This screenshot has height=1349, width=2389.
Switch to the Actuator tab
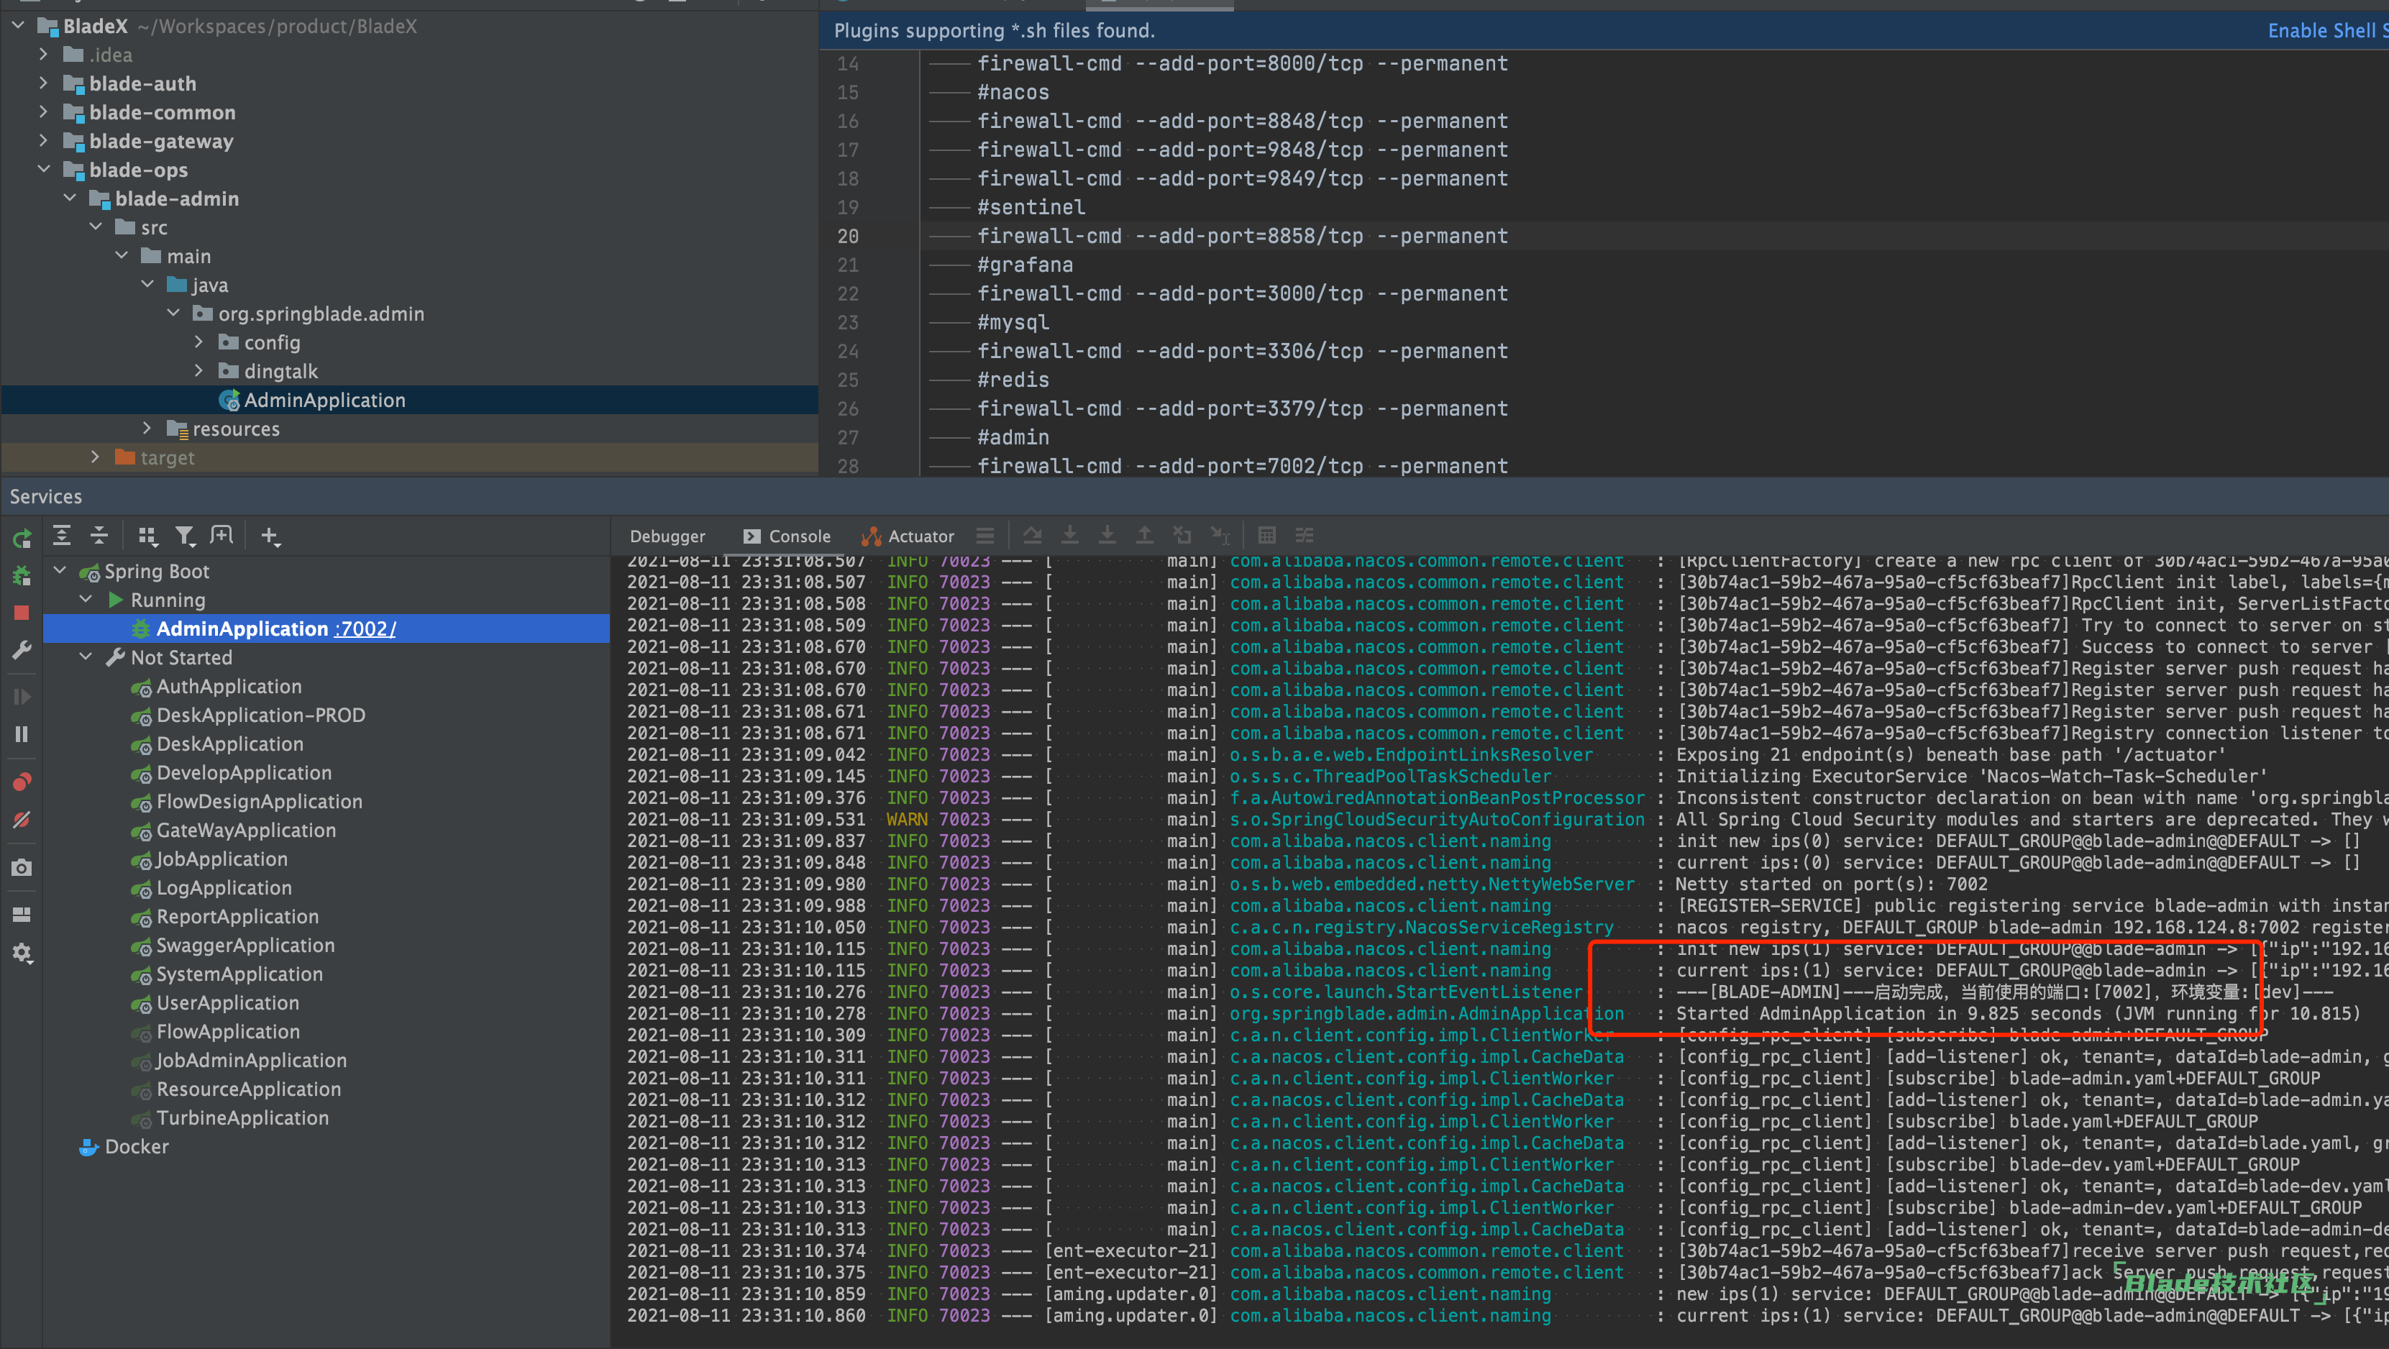pos(907,536)
